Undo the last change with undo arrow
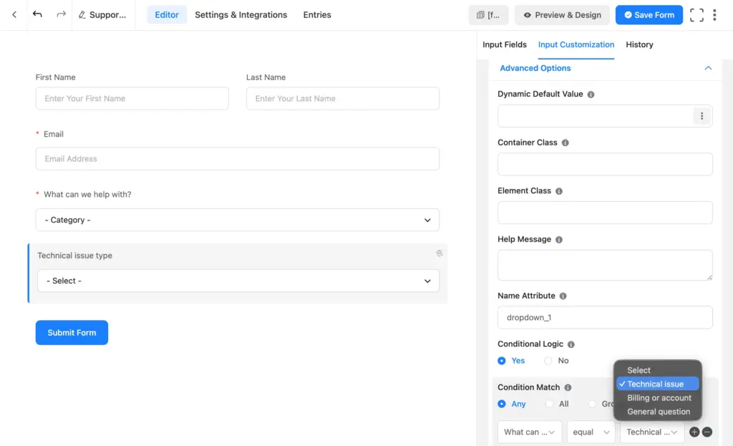 pos(37,14)
